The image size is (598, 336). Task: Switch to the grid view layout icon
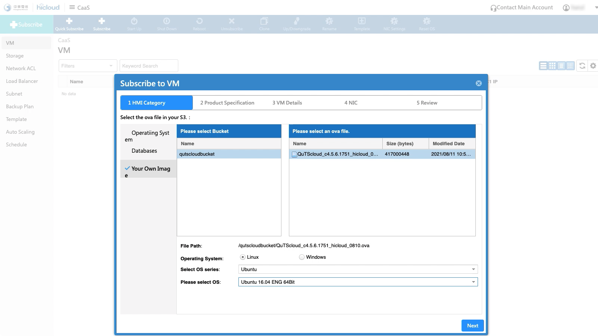tap(552, 66)
